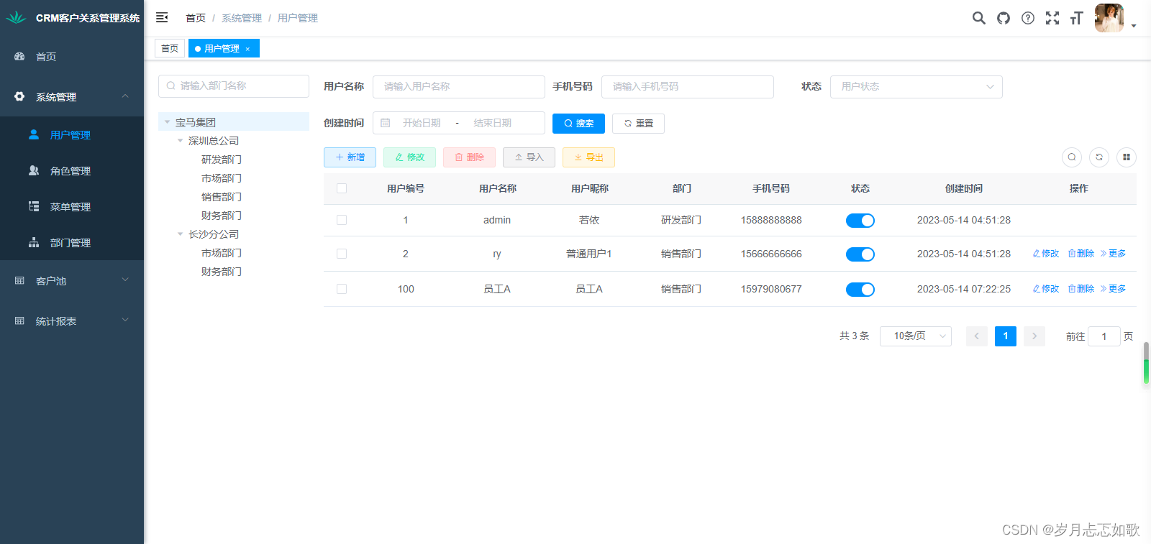Screen dimensions: 1151x544
Task: Click the 系统管理 gear icon
Action: point(19,96)
